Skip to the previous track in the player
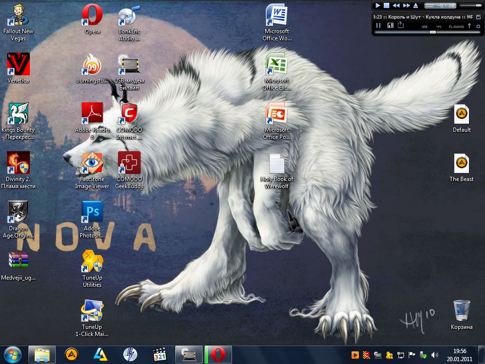Viewport: 485px width, 364px height. point(396,5)
